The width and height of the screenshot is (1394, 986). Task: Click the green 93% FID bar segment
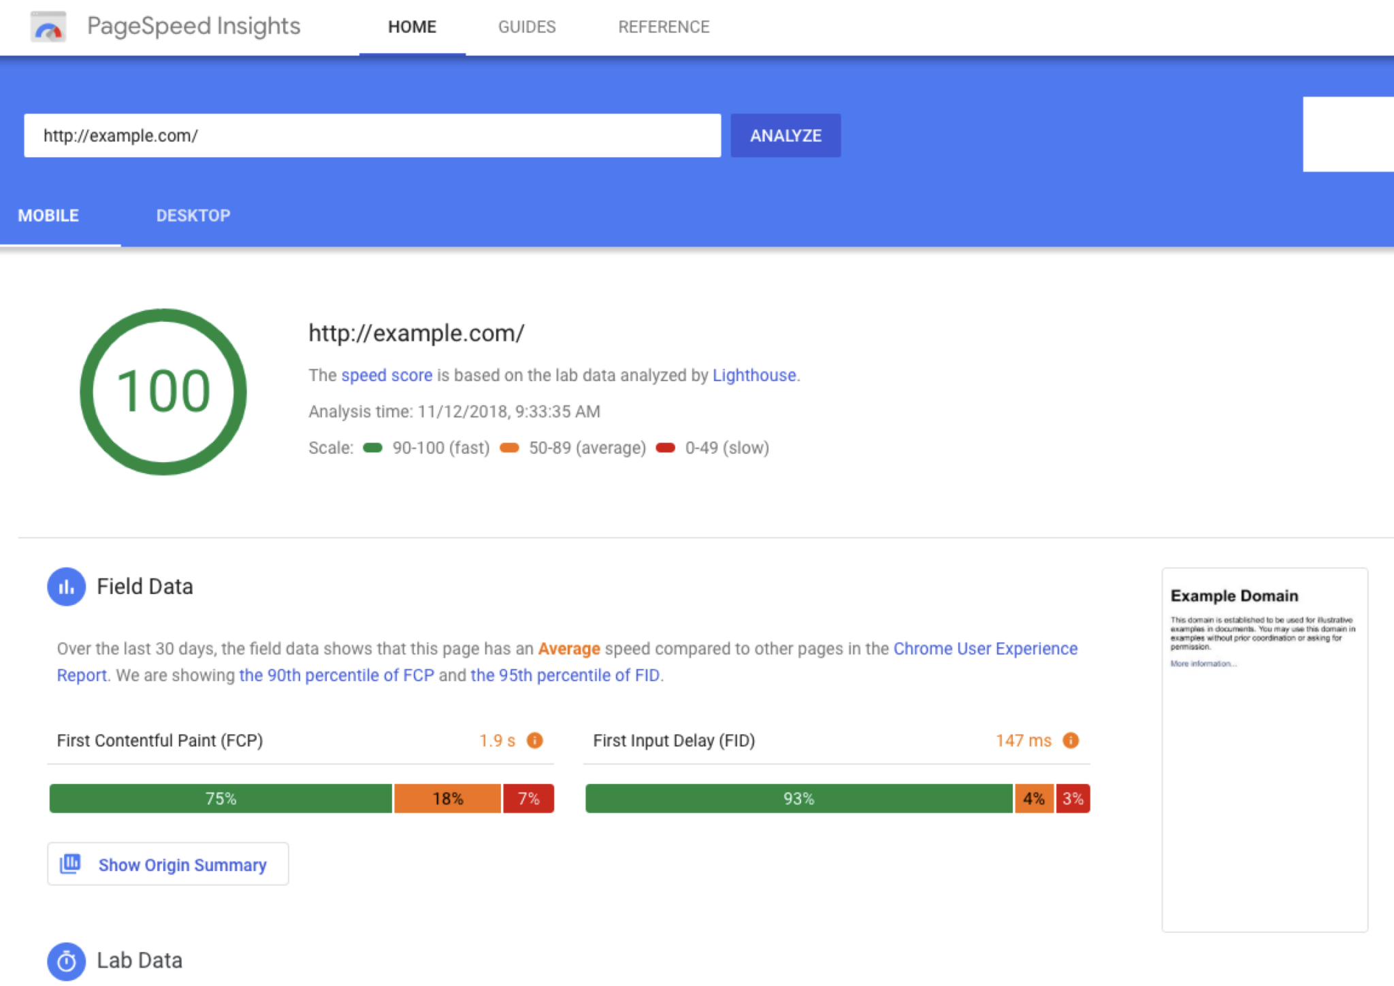click(798, 798)
